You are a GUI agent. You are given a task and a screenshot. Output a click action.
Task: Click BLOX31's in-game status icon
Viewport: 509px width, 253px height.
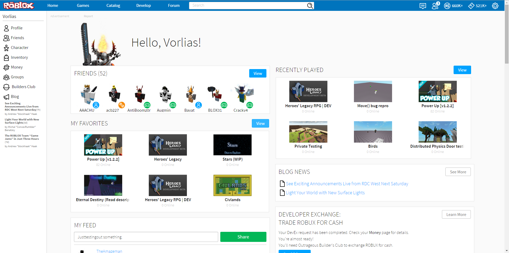(224, 105)
